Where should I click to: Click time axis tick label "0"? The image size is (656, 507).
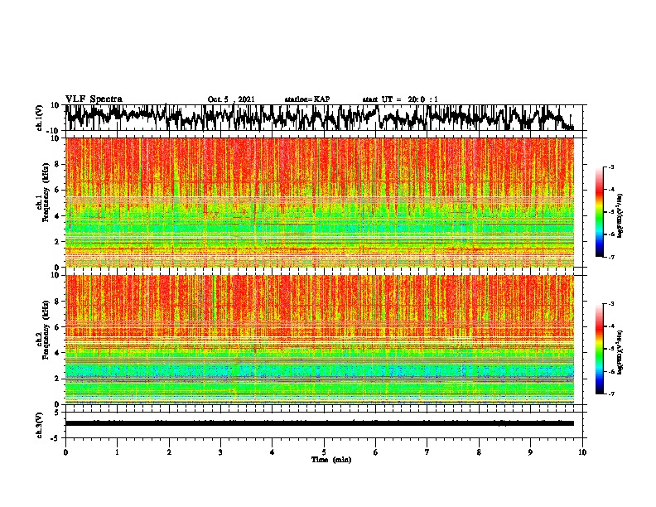click(65, 452)
